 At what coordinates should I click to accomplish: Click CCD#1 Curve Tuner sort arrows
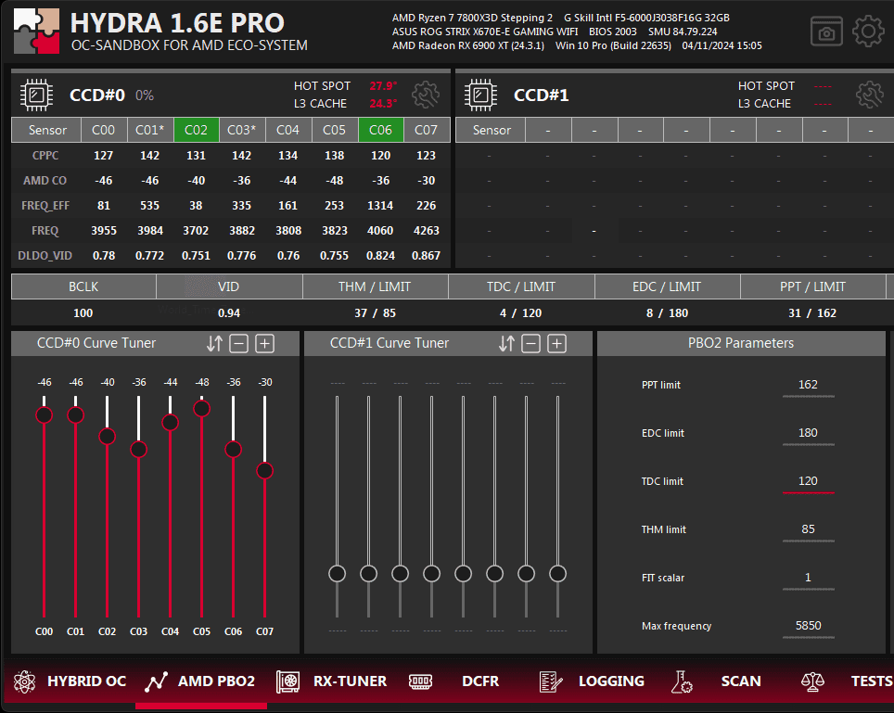tap(506, 343)
